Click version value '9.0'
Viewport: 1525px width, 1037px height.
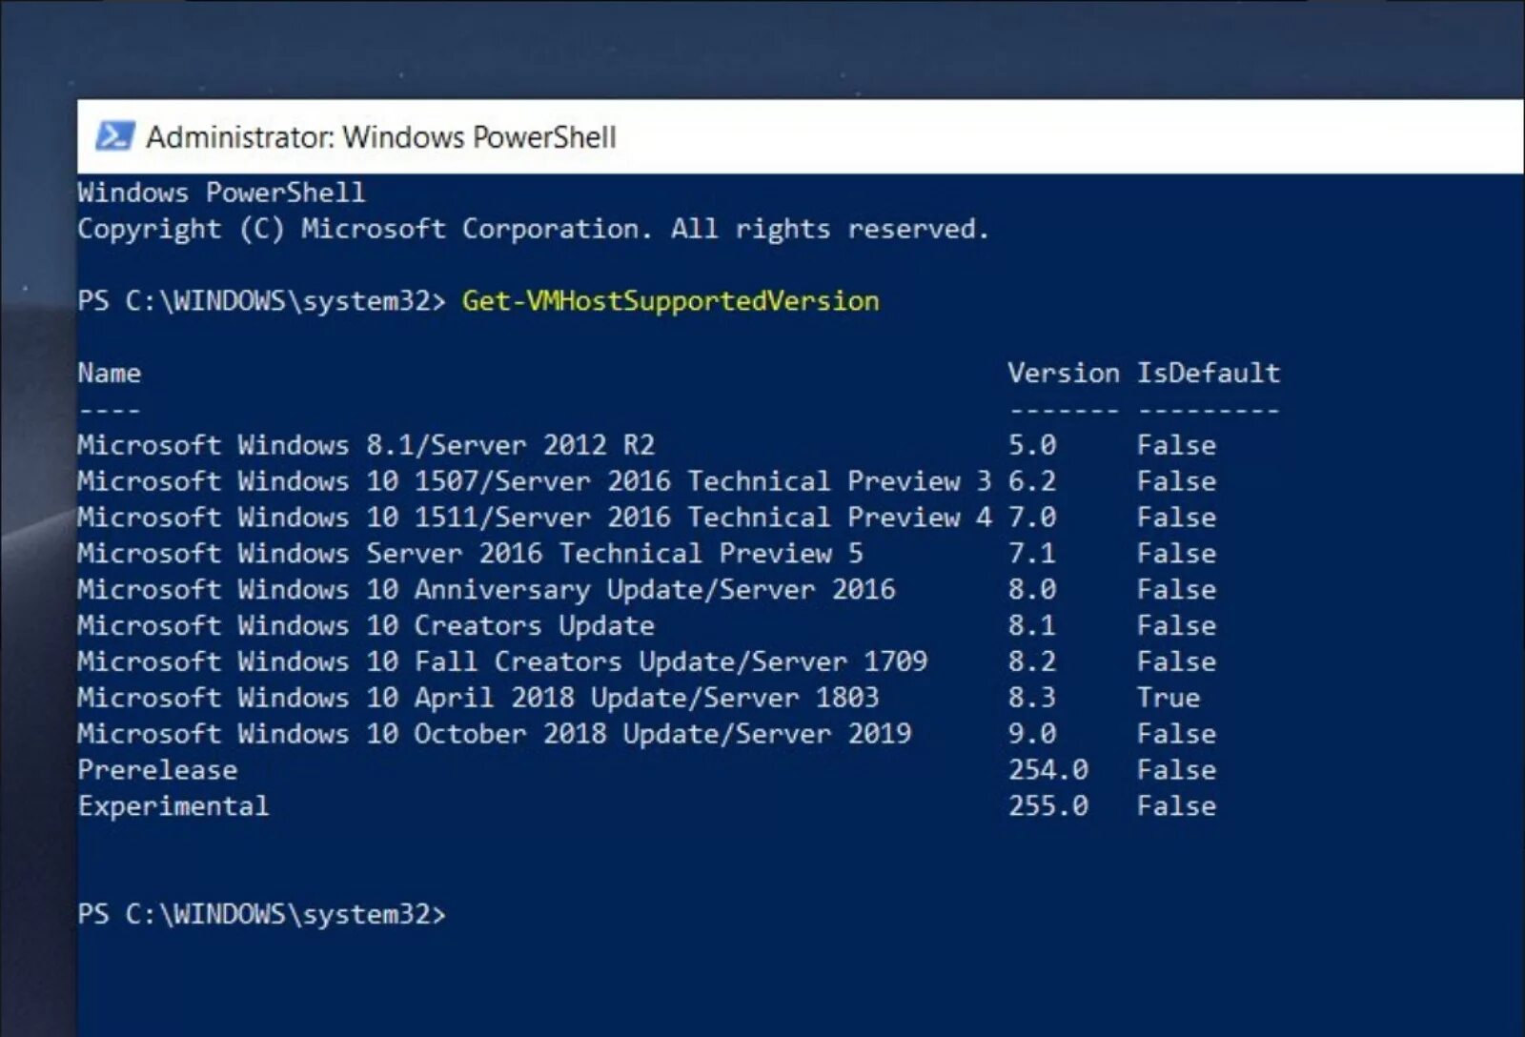click(1032, 734)
